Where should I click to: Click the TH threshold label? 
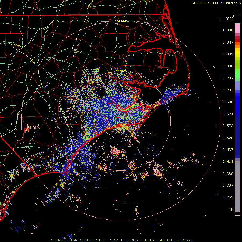231,209
